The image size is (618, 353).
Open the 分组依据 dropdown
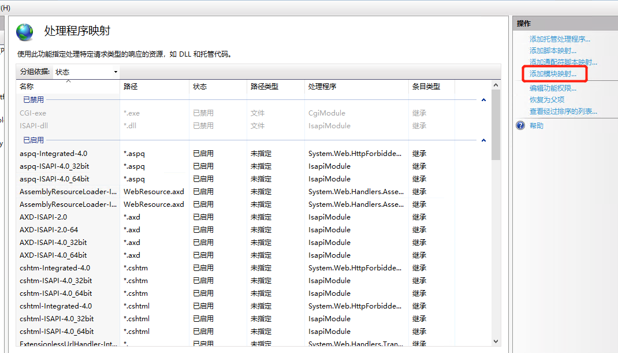pos(86,72)
